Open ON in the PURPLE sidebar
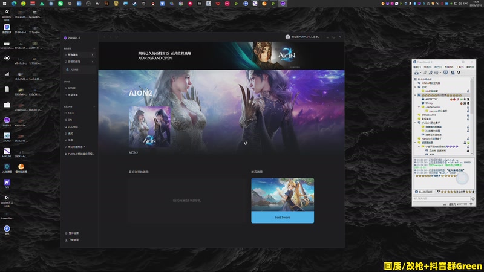This screenshot has width=484, height=272. pos(68,120)
